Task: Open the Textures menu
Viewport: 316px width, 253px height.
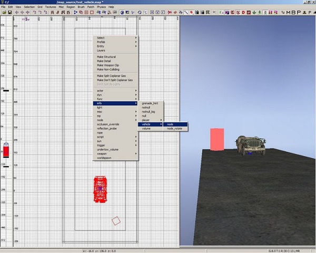Action: point(50,7)
